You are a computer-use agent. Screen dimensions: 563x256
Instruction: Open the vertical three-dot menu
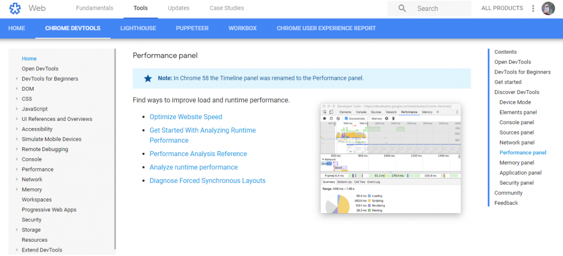click(533, 8)
